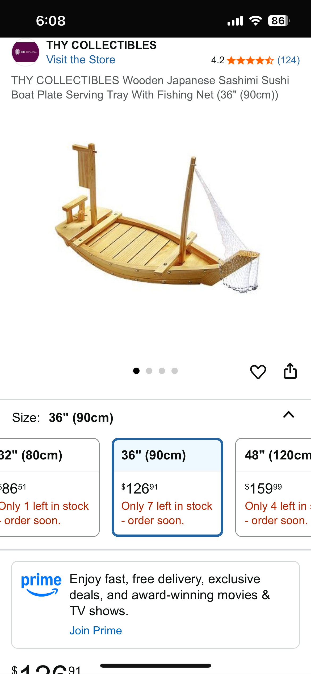This screenshot has width=311, height=674.
Task: Jump to the fourth image page dot
Action: (175, 371)
